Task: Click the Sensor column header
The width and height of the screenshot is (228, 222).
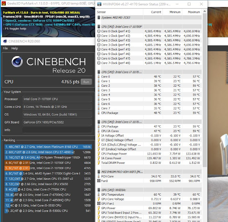Action: click(101, 12)
